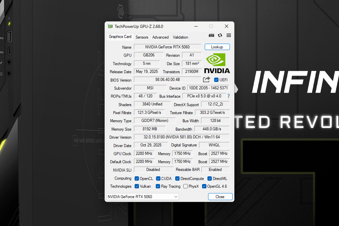
Task: Click the Lookup button
Action: [x=217, y=47]
